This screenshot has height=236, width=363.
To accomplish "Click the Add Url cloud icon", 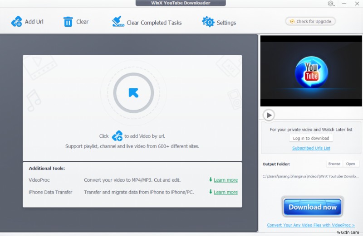I will click(16, 21).
